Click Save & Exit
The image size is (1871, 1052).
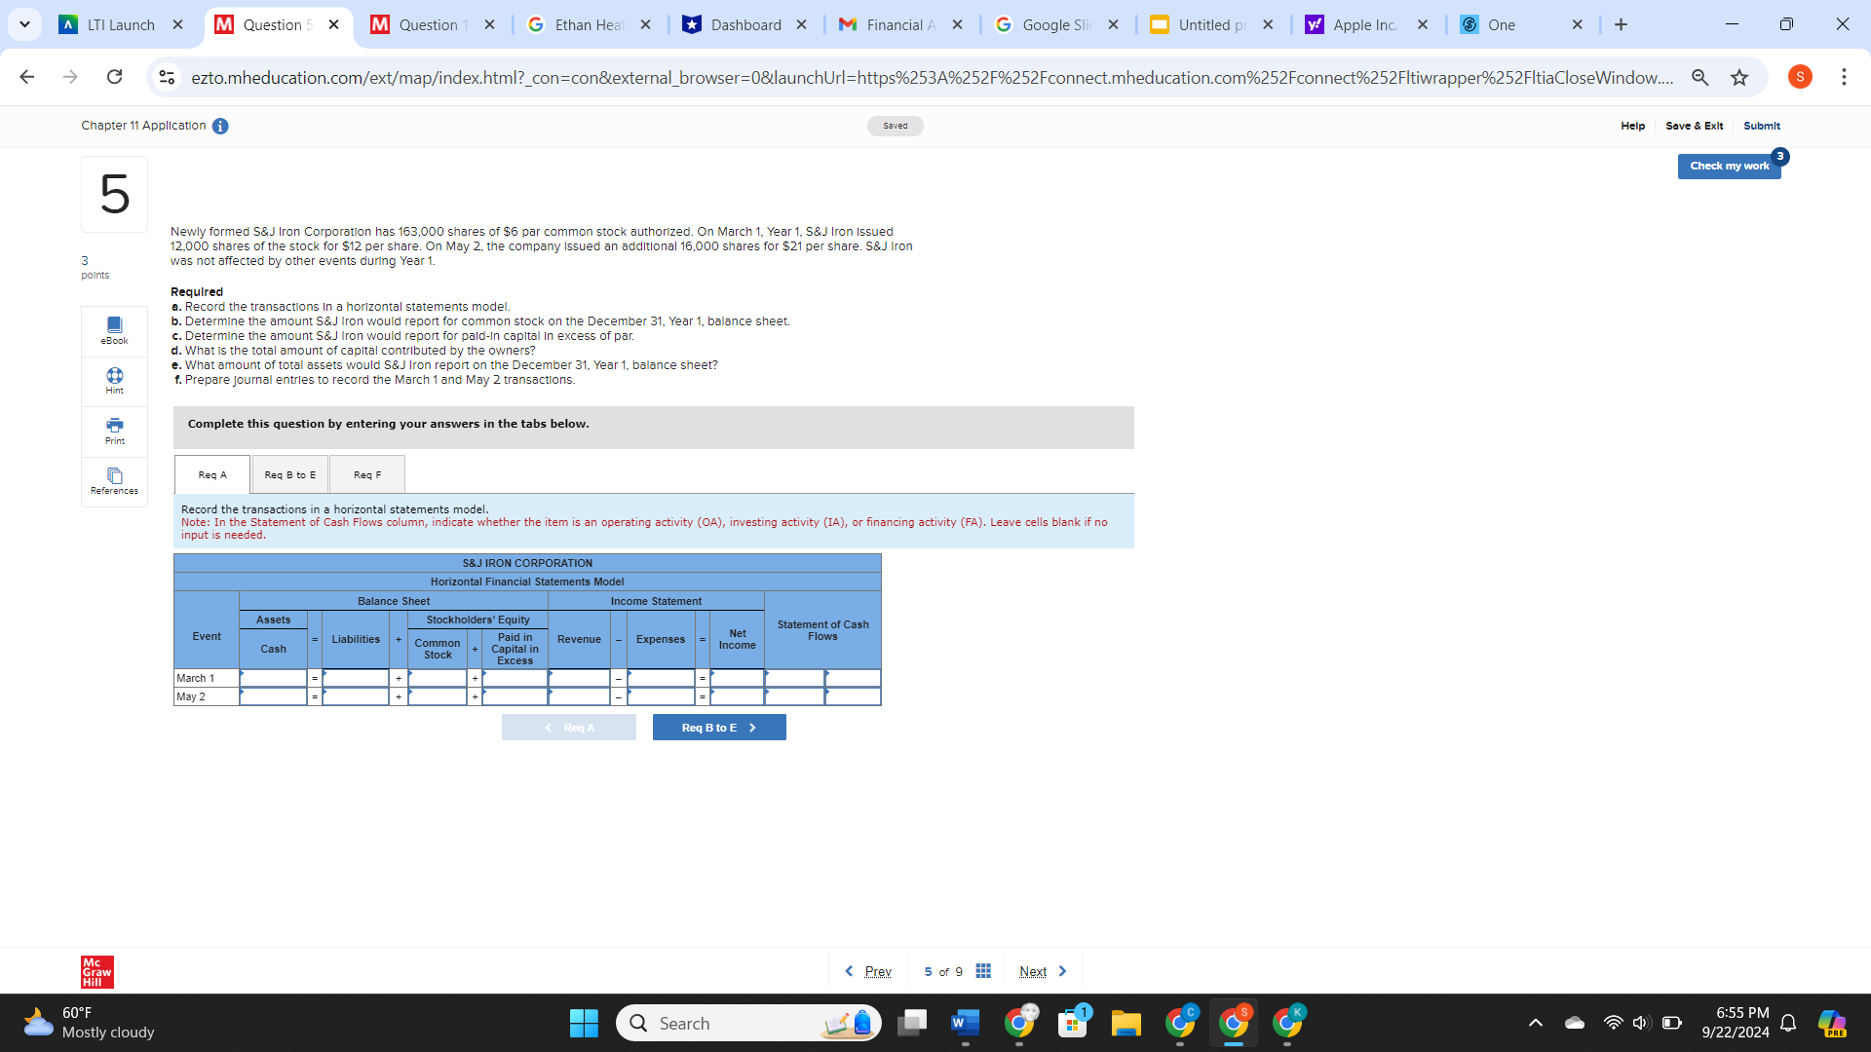(1694, 126)
